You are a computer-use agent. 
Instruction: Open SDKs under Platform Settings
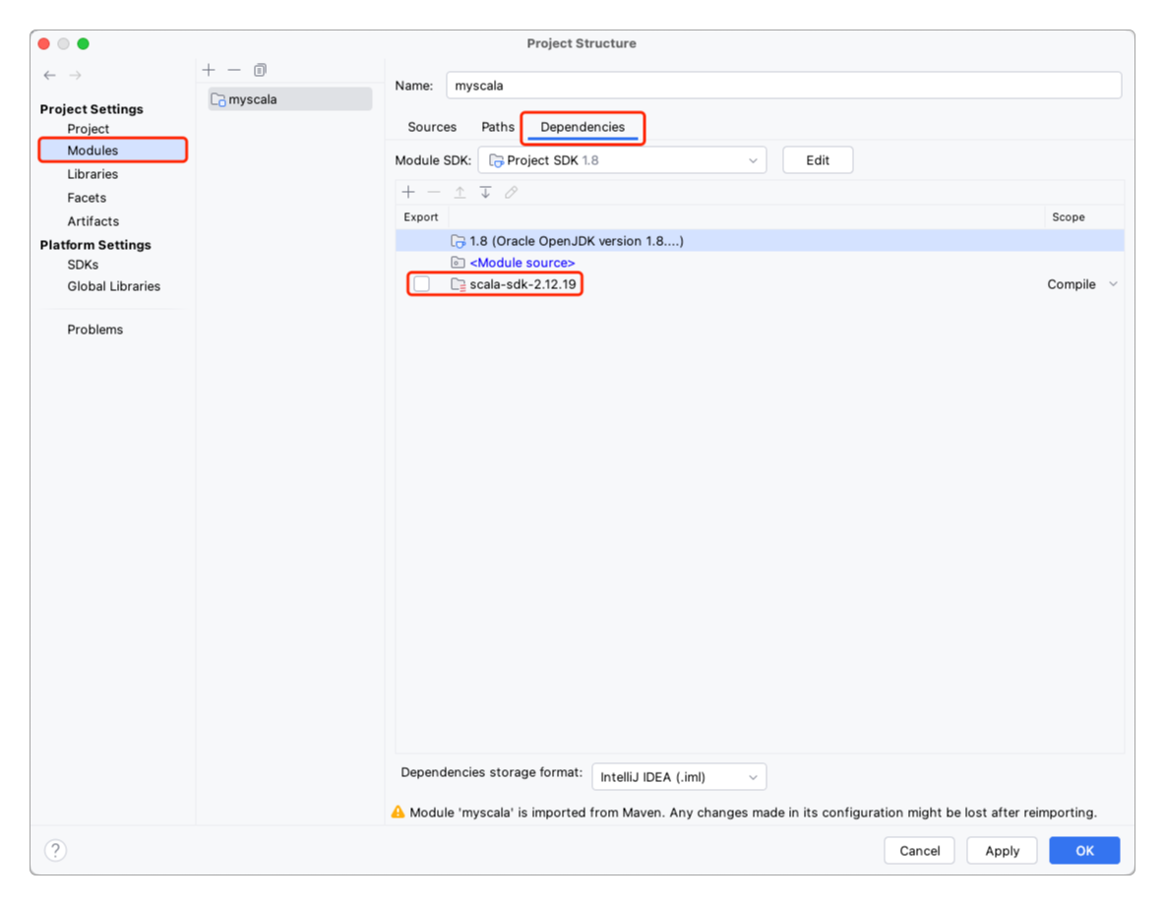(83, 265)
